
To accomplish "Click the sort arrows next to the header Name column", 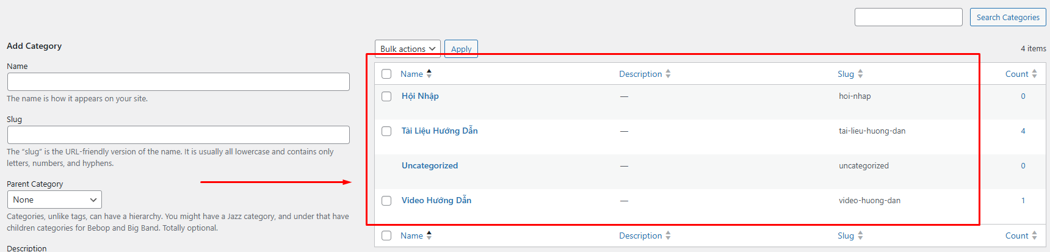I will pyautogui.click(x=429, y=74).
